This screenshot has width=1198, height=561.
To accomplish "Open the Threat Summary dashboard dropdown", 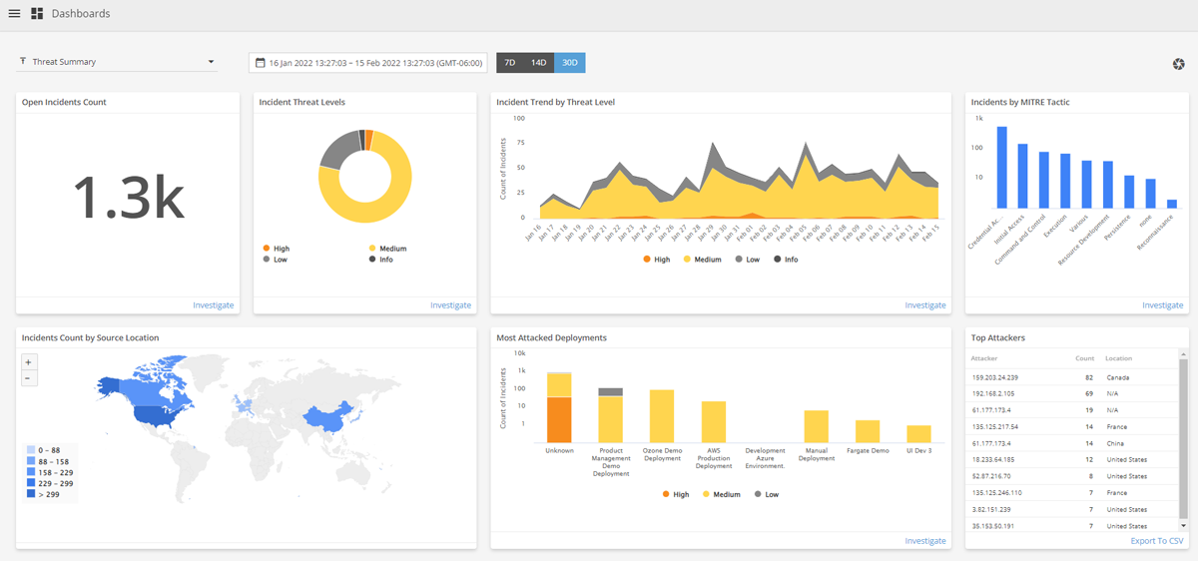I will (117, 62).
